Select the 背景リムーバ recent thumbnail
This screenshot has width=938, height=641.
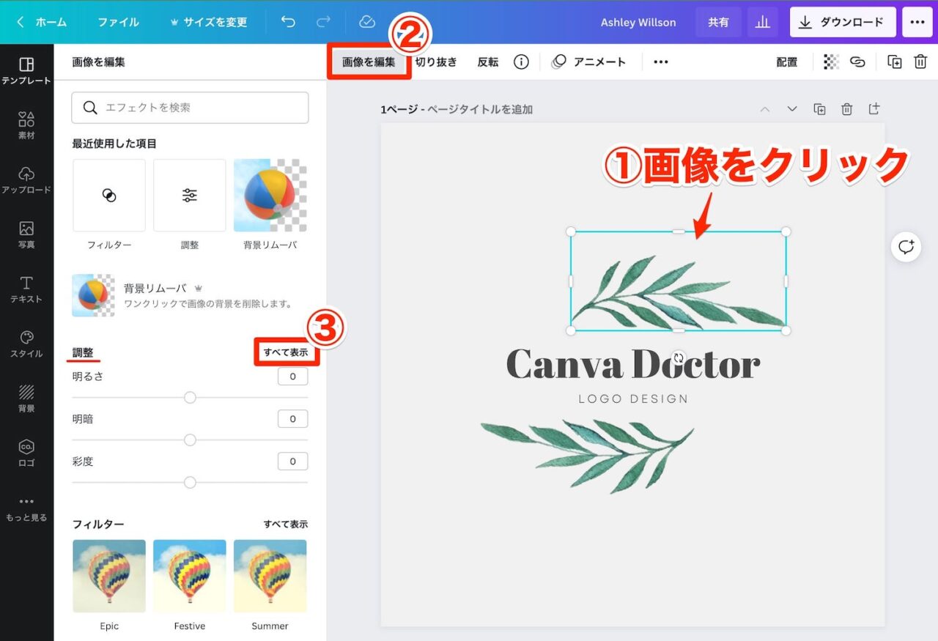270,196
